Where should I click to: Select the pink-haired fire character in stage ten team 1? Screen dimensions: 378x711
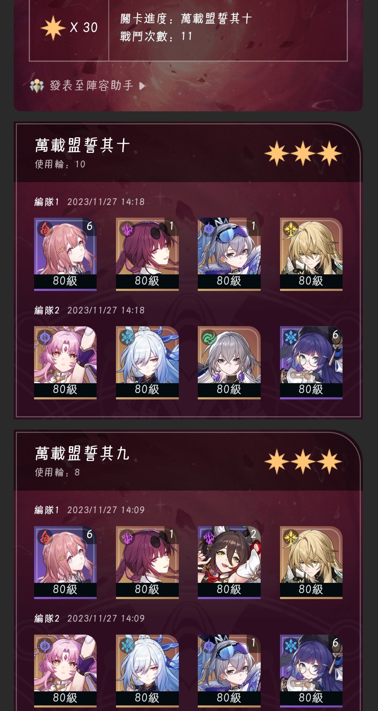(65, 254)
